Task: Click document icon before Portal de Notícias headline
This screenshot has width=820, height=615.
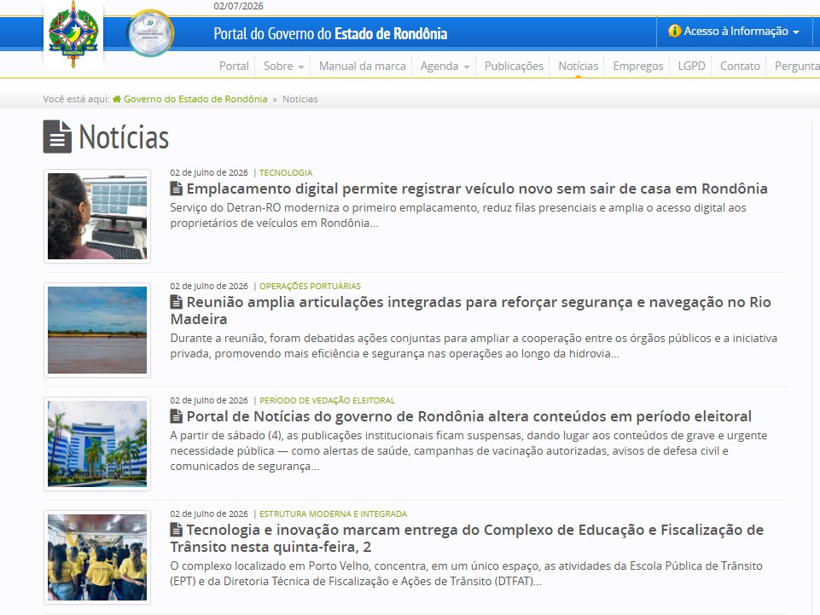Action: [177, 416]
